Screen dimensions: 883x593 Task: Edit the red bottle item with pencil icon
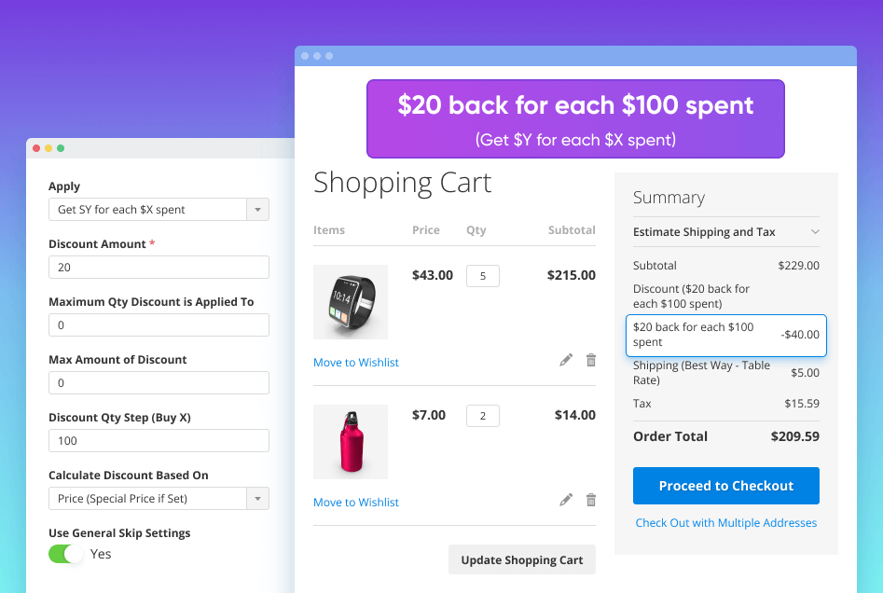coord(566,500)
